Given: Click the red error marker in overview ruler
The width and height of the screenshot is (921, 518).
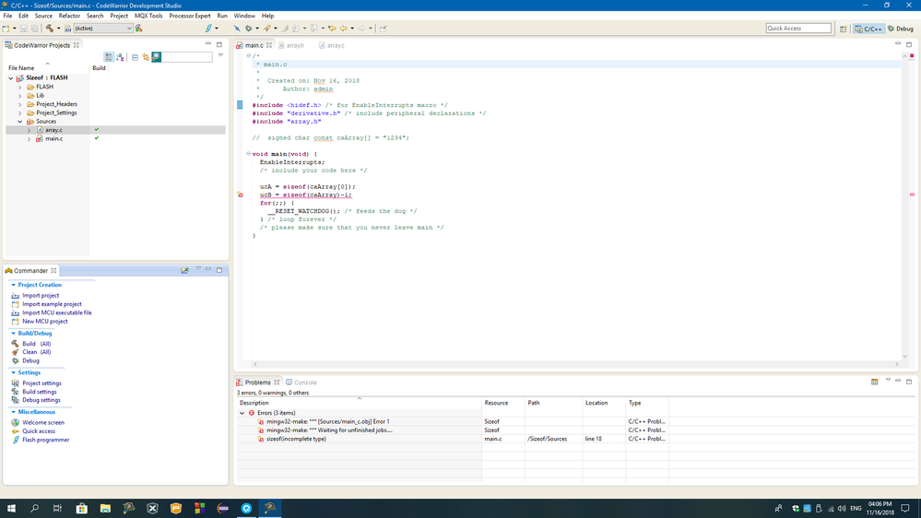Looking at the screenshot, I should 912,194.
